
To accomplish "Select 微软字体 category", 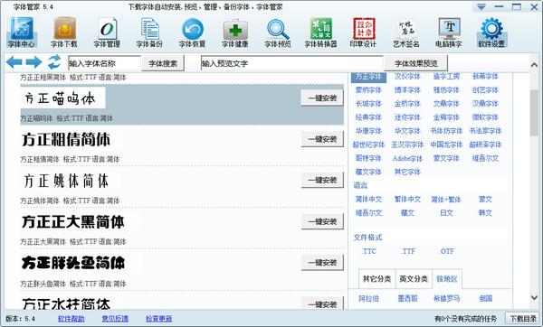I will [485, 117].
